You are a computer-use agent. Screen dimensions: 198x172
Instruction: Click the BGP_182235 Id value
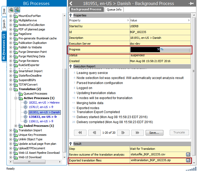tap(138, 32)
